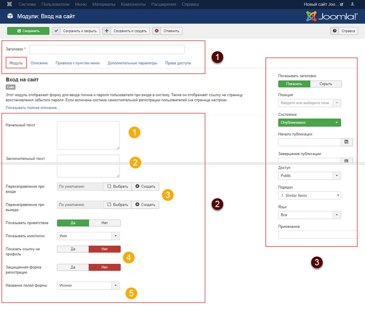Open calendar for Начало публикации
This screenshot has height=314, width=365.
[x=346, y=142]
